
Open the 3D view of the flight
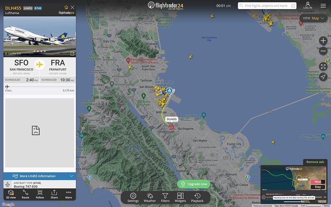click(11, 194)
